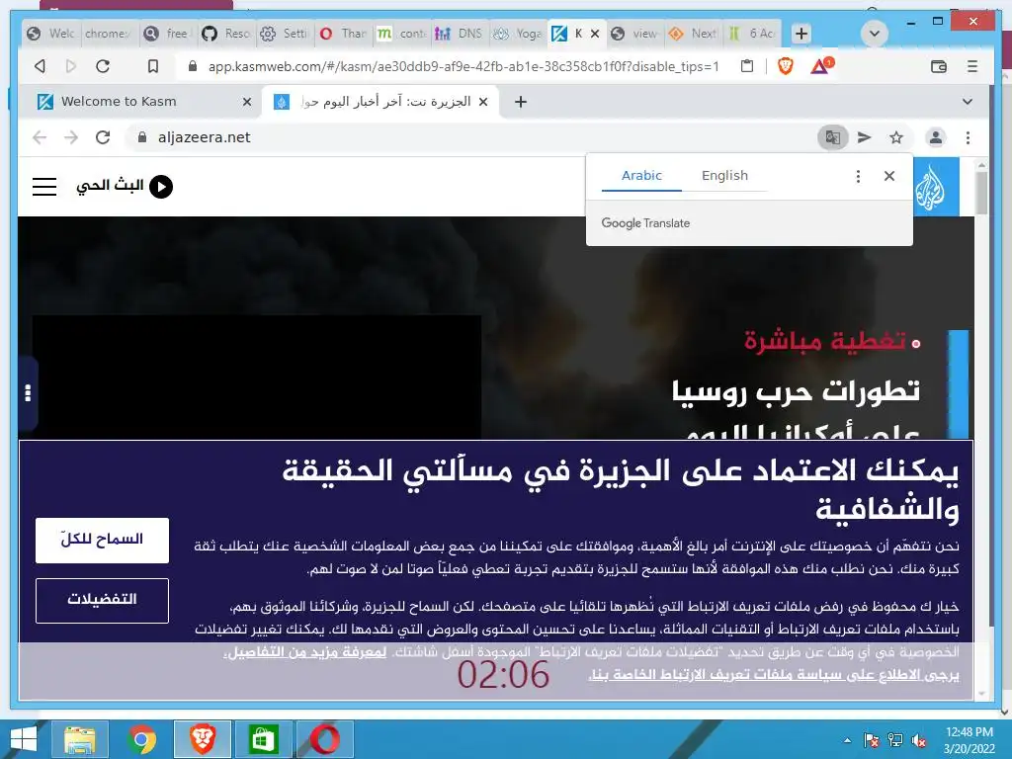Click the inner page vertical scrollbar thumb

click(x=981, y=193)
